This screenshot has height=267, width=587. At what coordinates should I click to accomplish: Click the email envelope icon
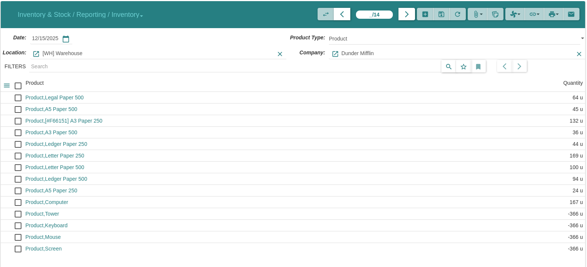(571, 14)
